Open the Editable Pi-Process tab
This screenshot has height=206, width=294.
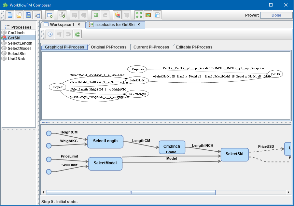click(x=194, y=47)
